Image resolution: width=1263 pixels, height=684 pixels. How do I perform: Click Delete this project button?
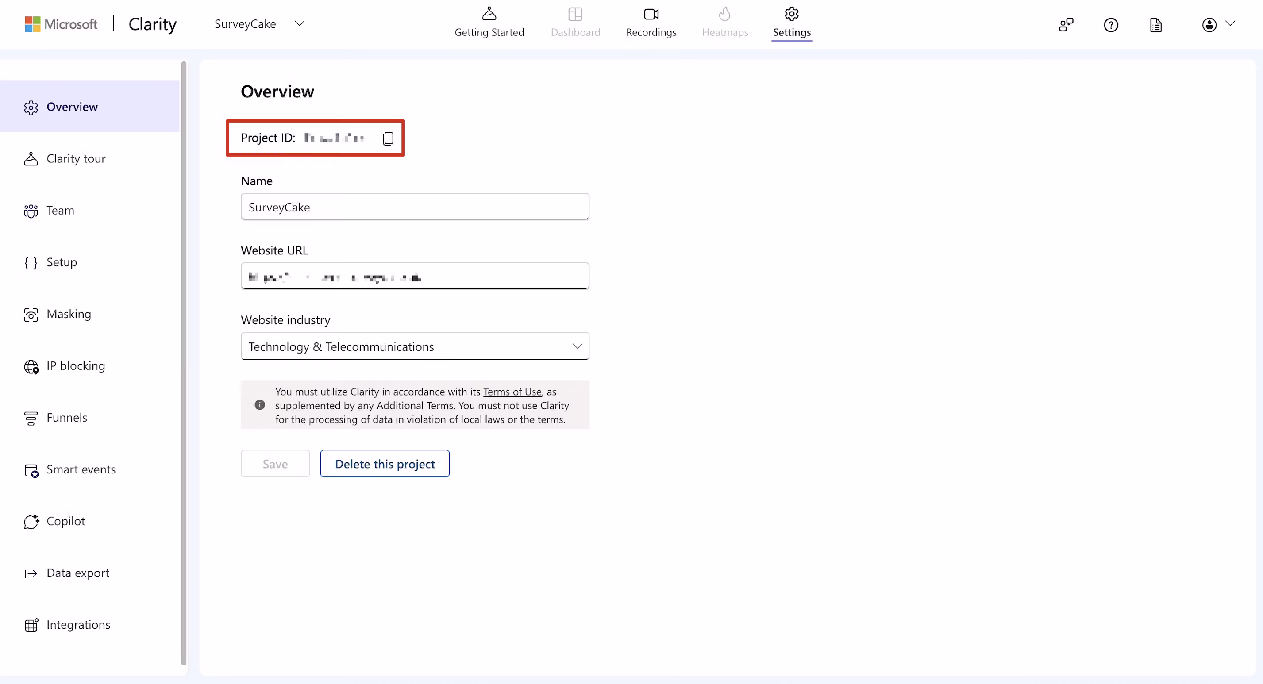[x=385, y=464]
